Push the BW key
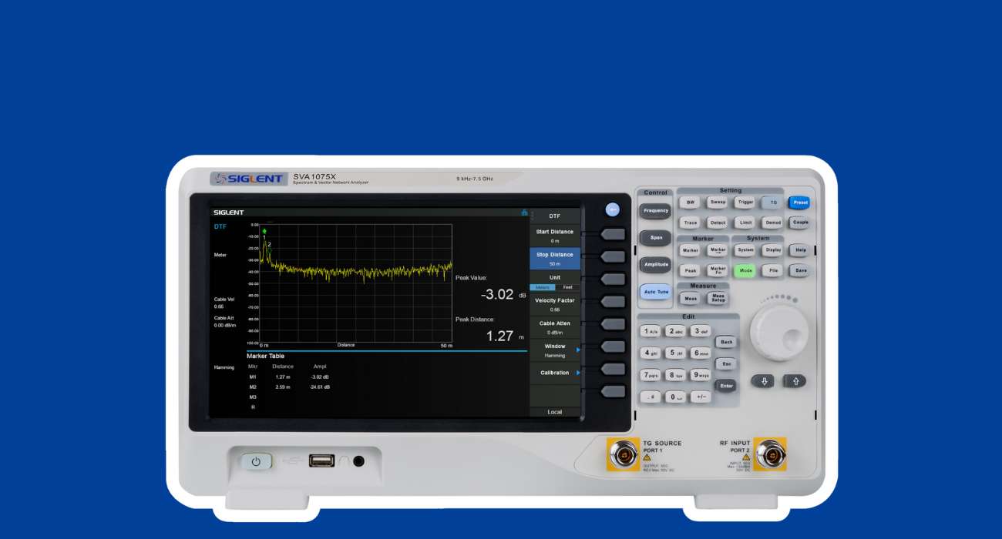 click(691, 203)
